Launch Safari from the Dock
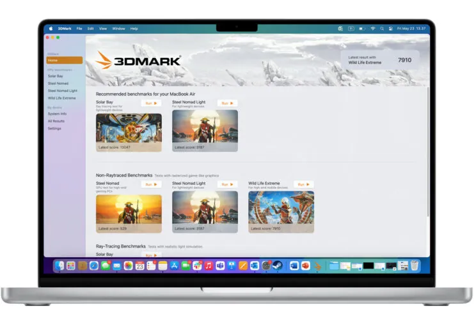 coord(94,266)
